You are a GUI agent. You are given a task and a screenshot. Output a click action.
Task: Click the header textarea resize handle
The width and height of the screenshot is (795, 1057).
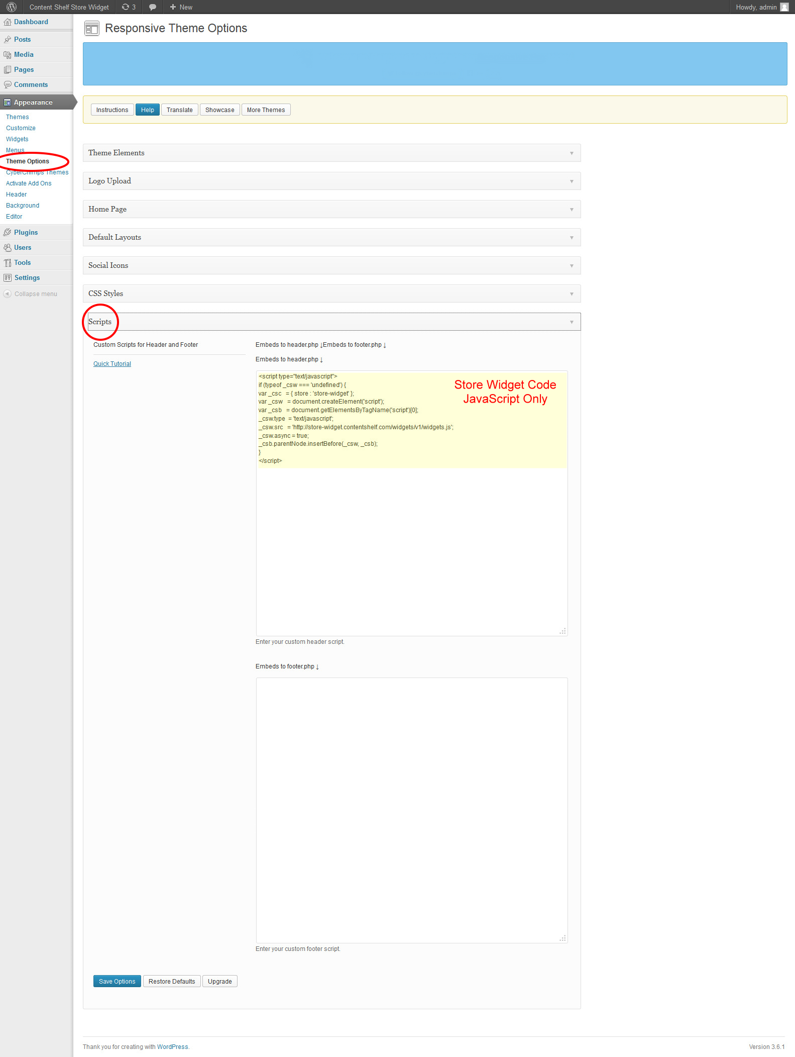pos(563,631)
